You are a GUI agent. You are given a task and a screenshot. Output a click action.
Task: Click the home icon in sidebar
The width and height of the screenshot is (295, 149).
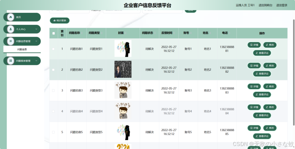click(11, 17)
